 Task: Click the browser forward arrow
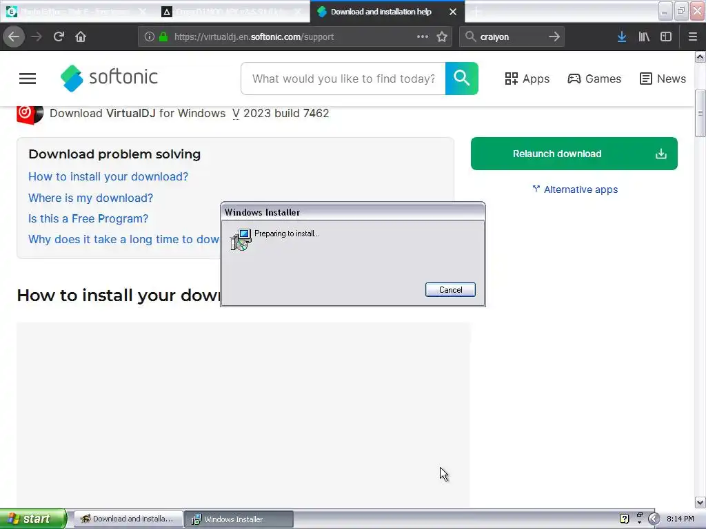click(x=37, y=37)
